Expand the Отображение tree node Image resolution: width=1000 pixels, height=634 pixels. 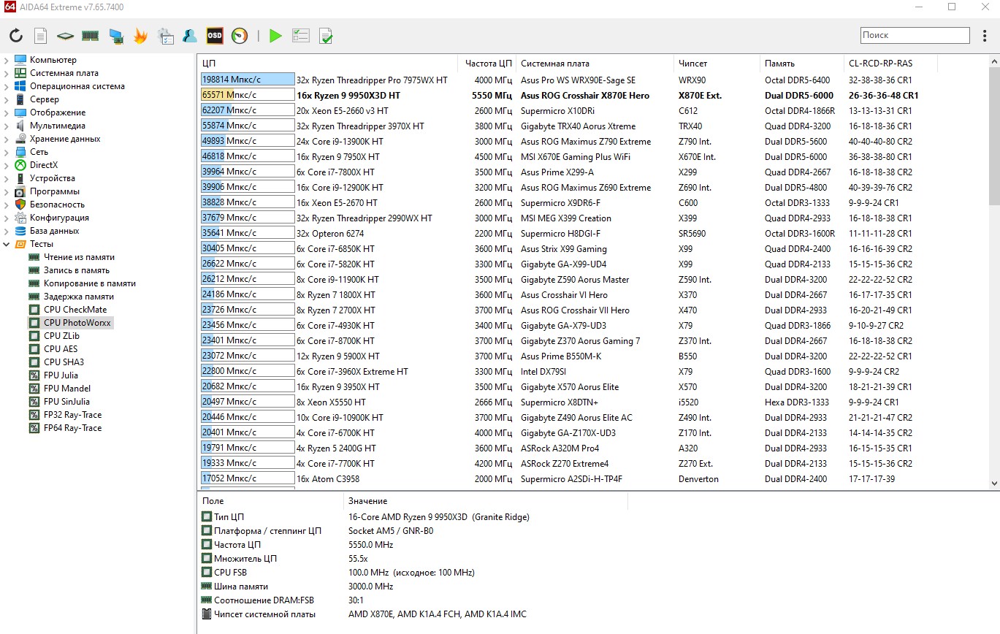[7, 112]
